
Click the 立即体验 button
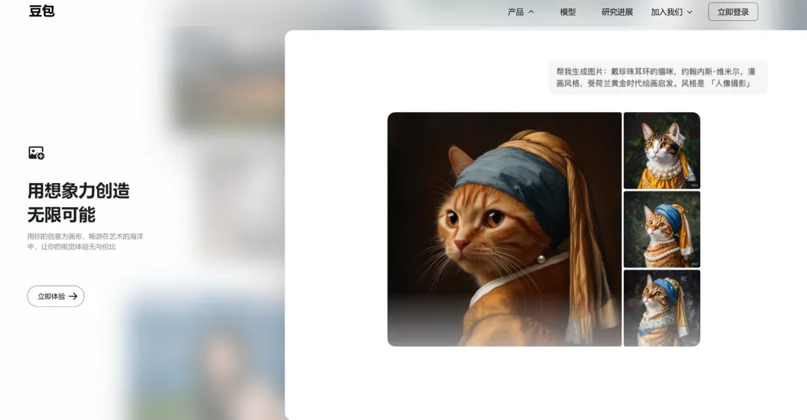coord(55,296)
